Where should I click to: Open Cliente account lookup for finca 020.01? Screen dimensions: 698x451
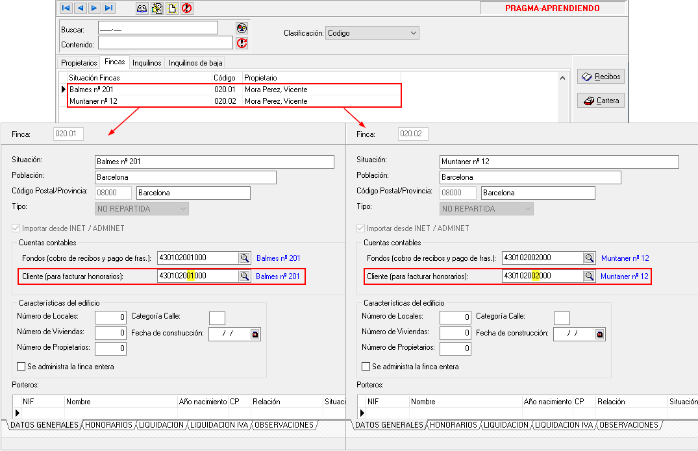point(244,276)
